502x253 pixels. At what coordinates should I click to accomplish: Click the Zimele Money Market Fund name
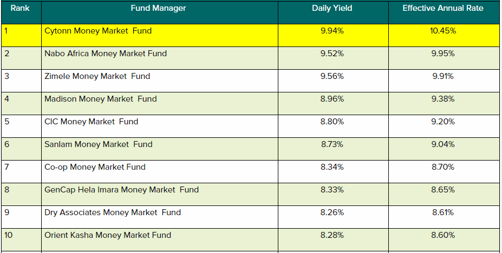coord(97,76)
